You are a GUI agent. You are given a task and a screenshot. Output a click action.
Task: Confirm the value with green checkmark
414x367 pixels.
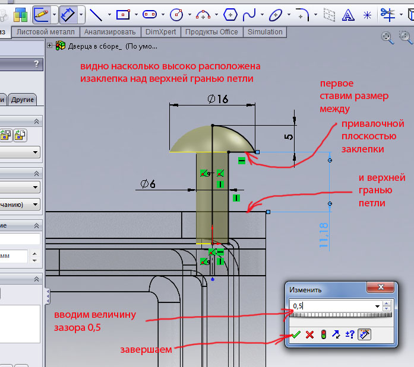(296, 334)
